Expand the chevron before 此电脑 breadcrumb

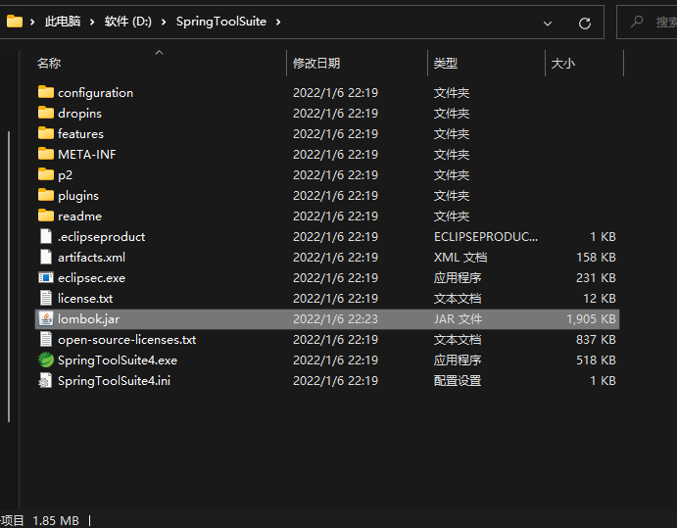pyautogui.click(x=32, y=22)
